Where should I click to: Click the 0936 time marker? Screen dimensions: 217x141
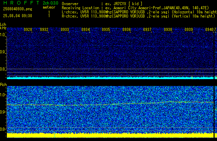(127, 30)
